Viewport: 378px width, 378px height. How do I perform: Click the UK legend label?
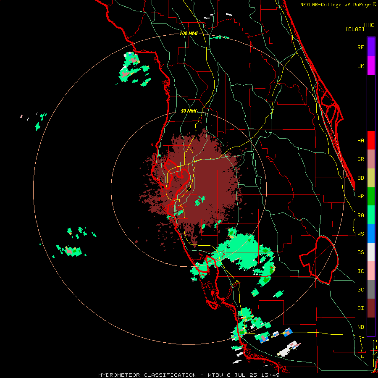pyautogui.click(x=360, y=66)
